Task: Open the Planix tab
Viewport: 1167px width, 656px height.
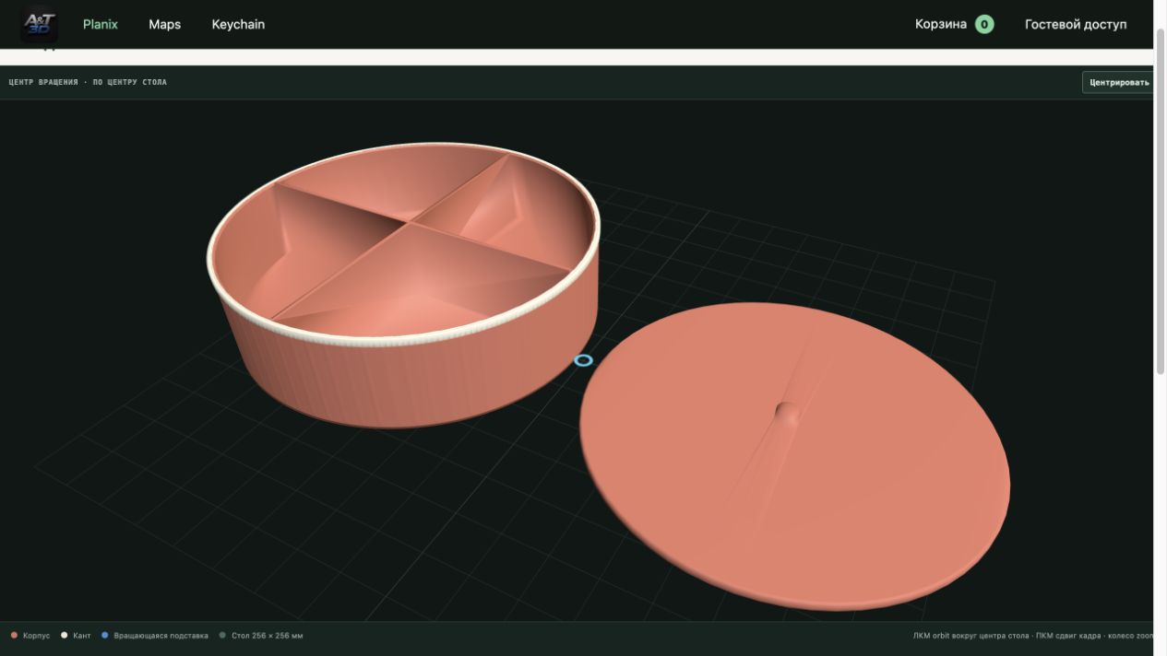Action: click(x=101, y=24)
